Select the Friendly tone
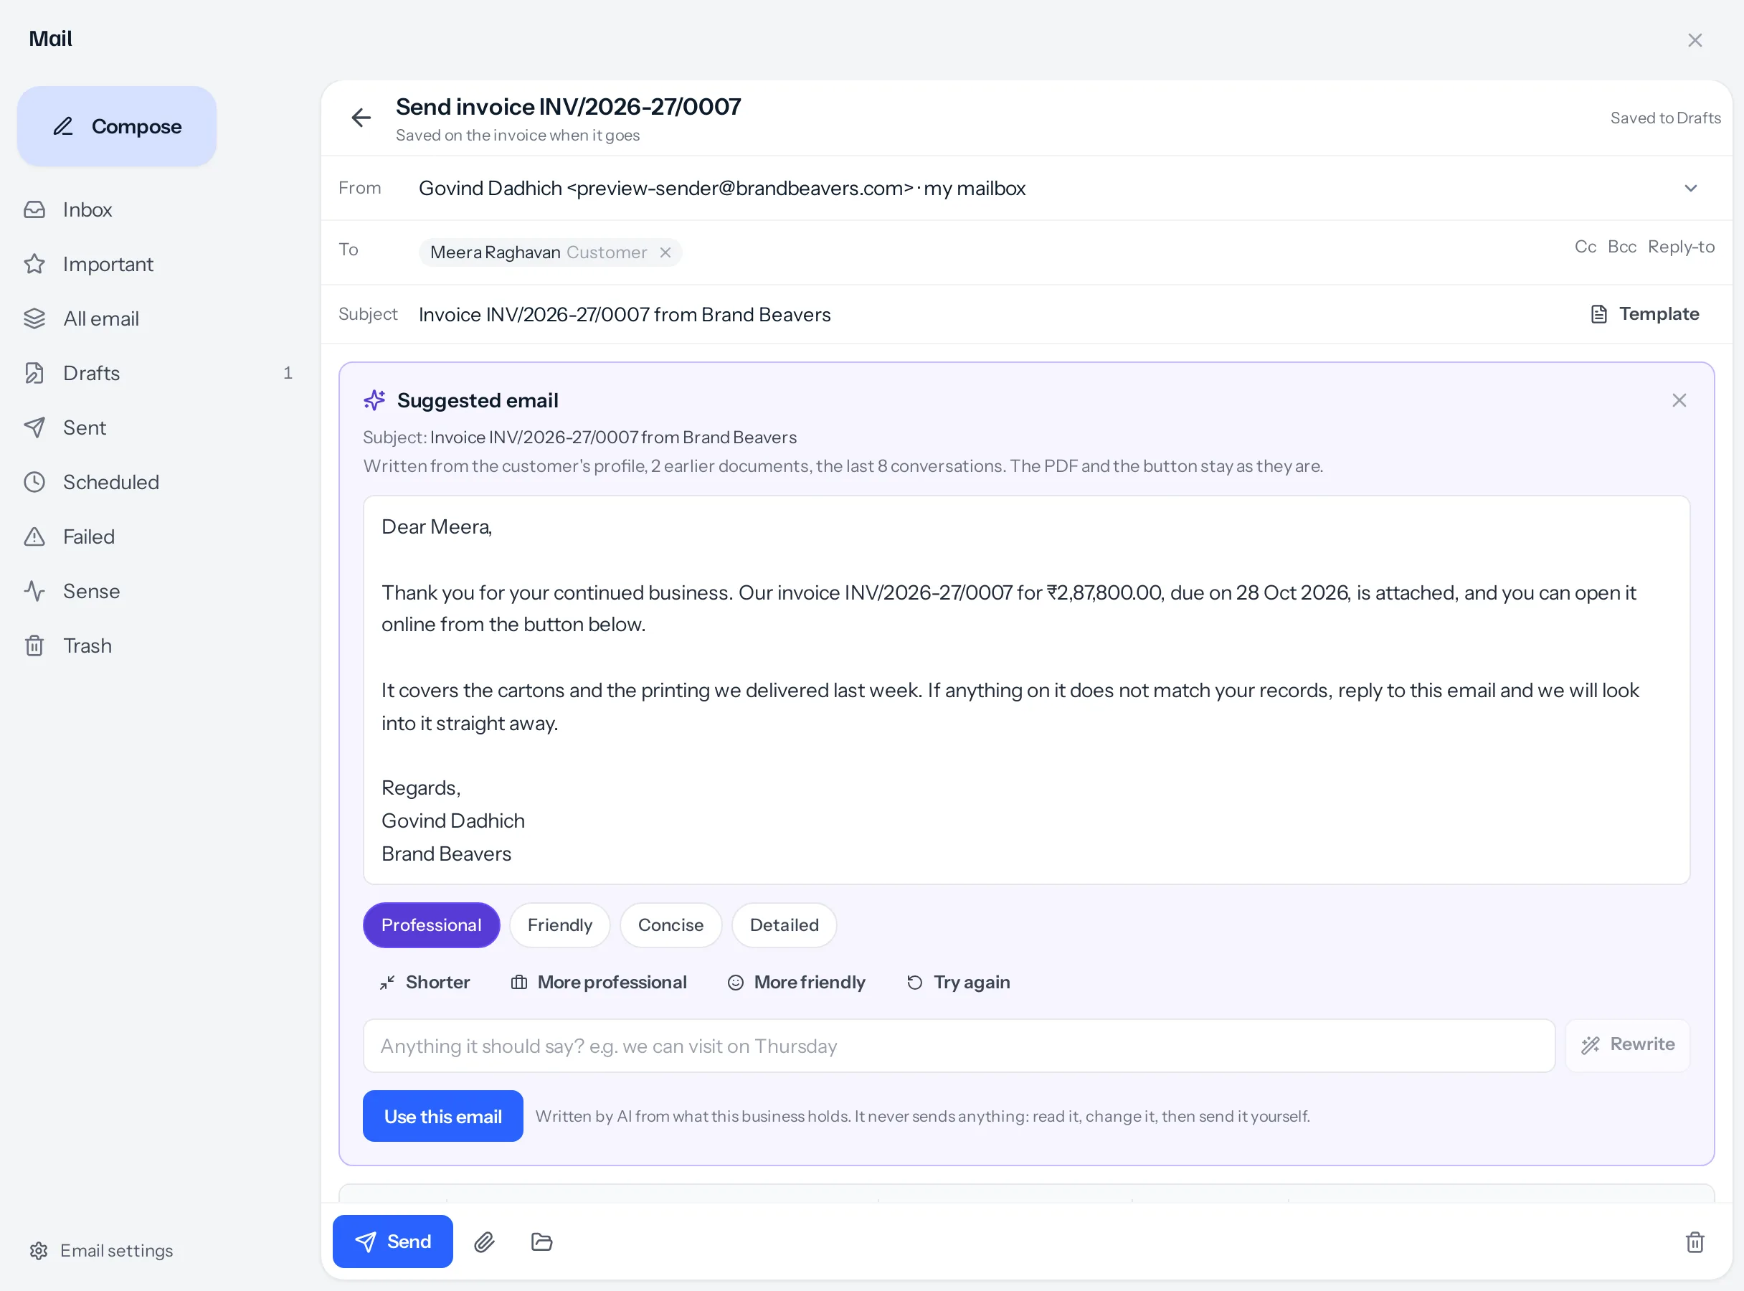The height and width of the screenshot is (1291, 1744). click(560, 925)
